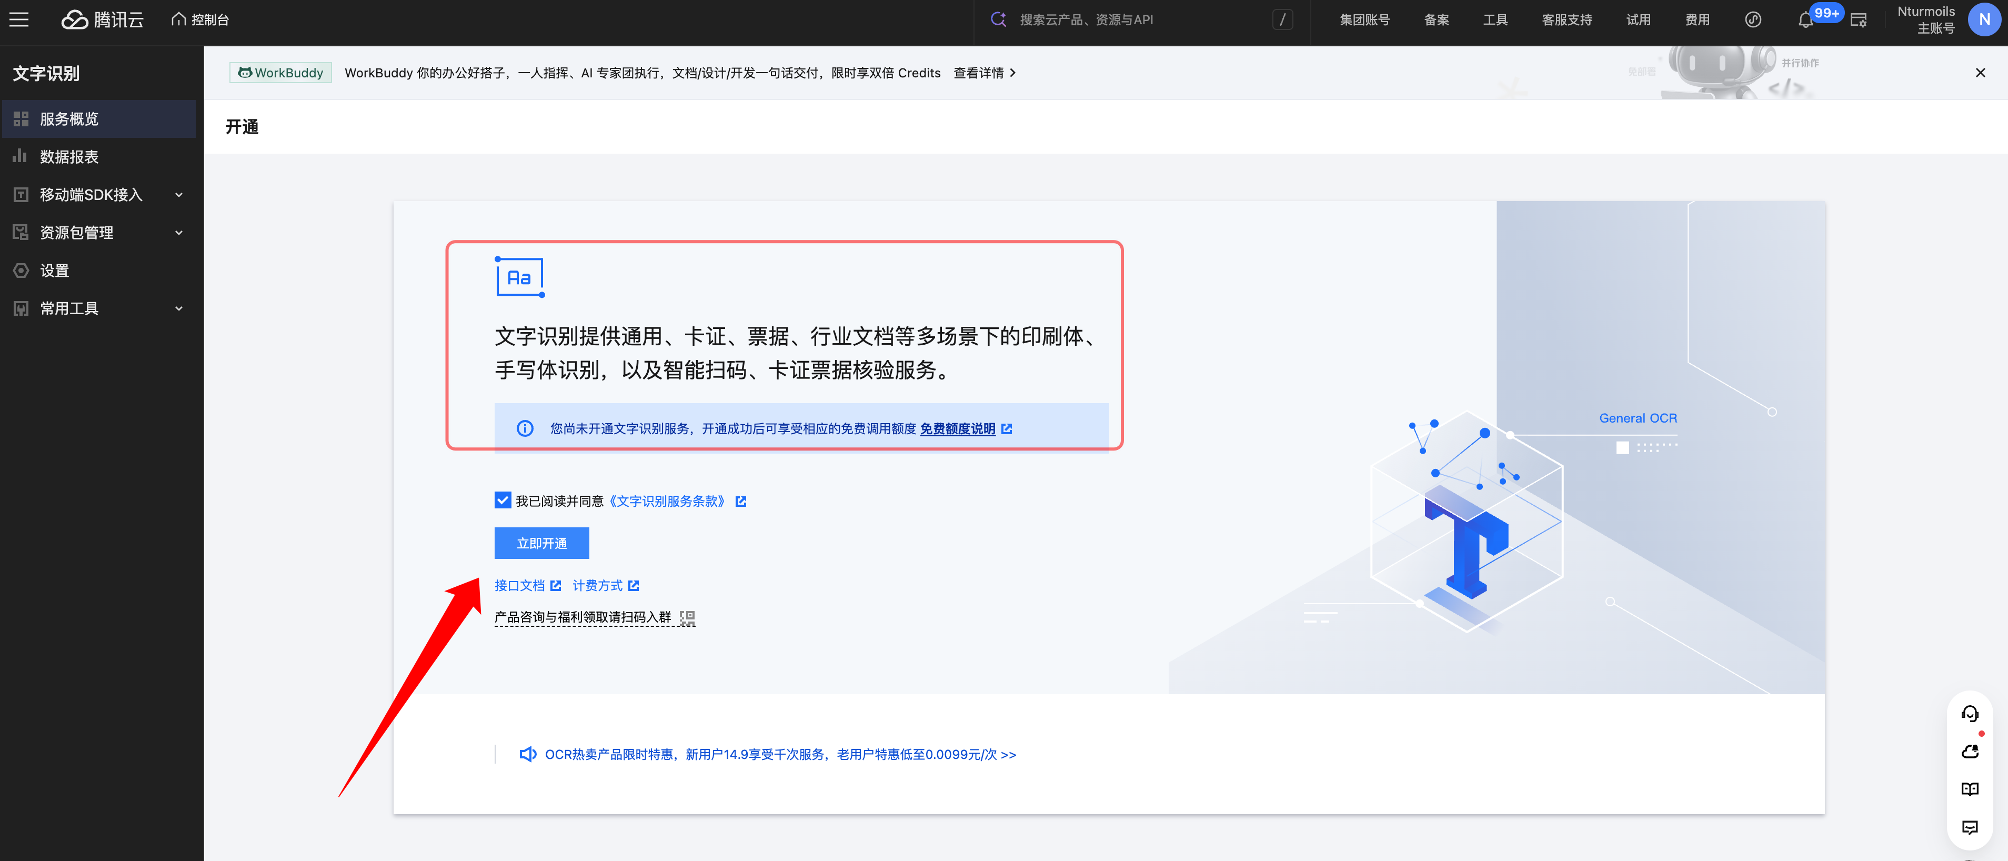Open 查看详情 in the banner
Image resolution: width=2008 pixels, height=861 pixels.
[x=985, y=73]
